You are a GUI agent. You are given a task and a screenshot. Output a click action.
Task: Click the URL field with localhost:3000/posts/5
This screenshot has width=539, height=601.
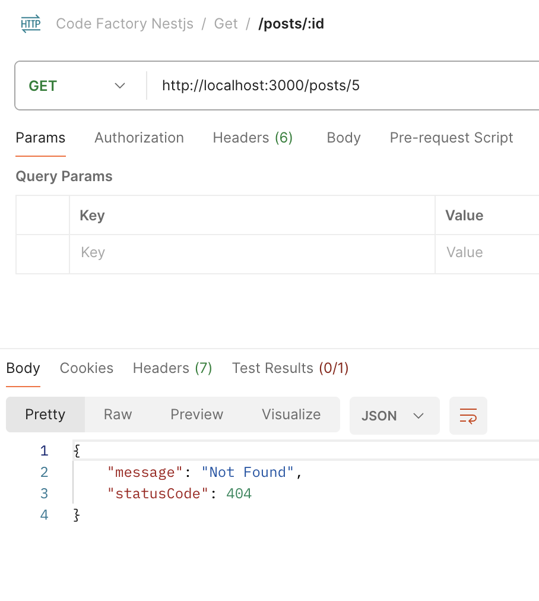[343, 86]
